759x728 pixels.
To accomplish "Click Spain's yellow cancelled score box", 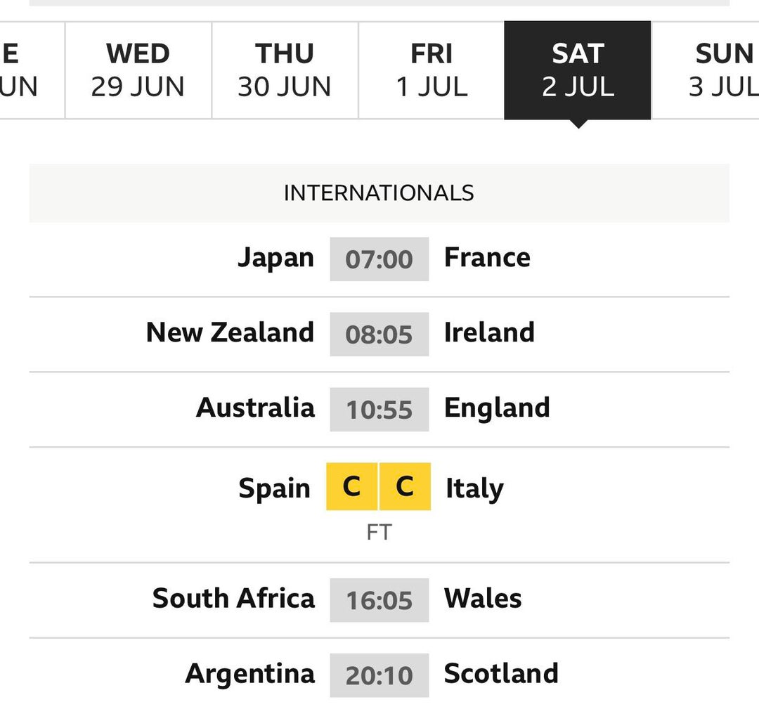I will (x=352, y=486).
